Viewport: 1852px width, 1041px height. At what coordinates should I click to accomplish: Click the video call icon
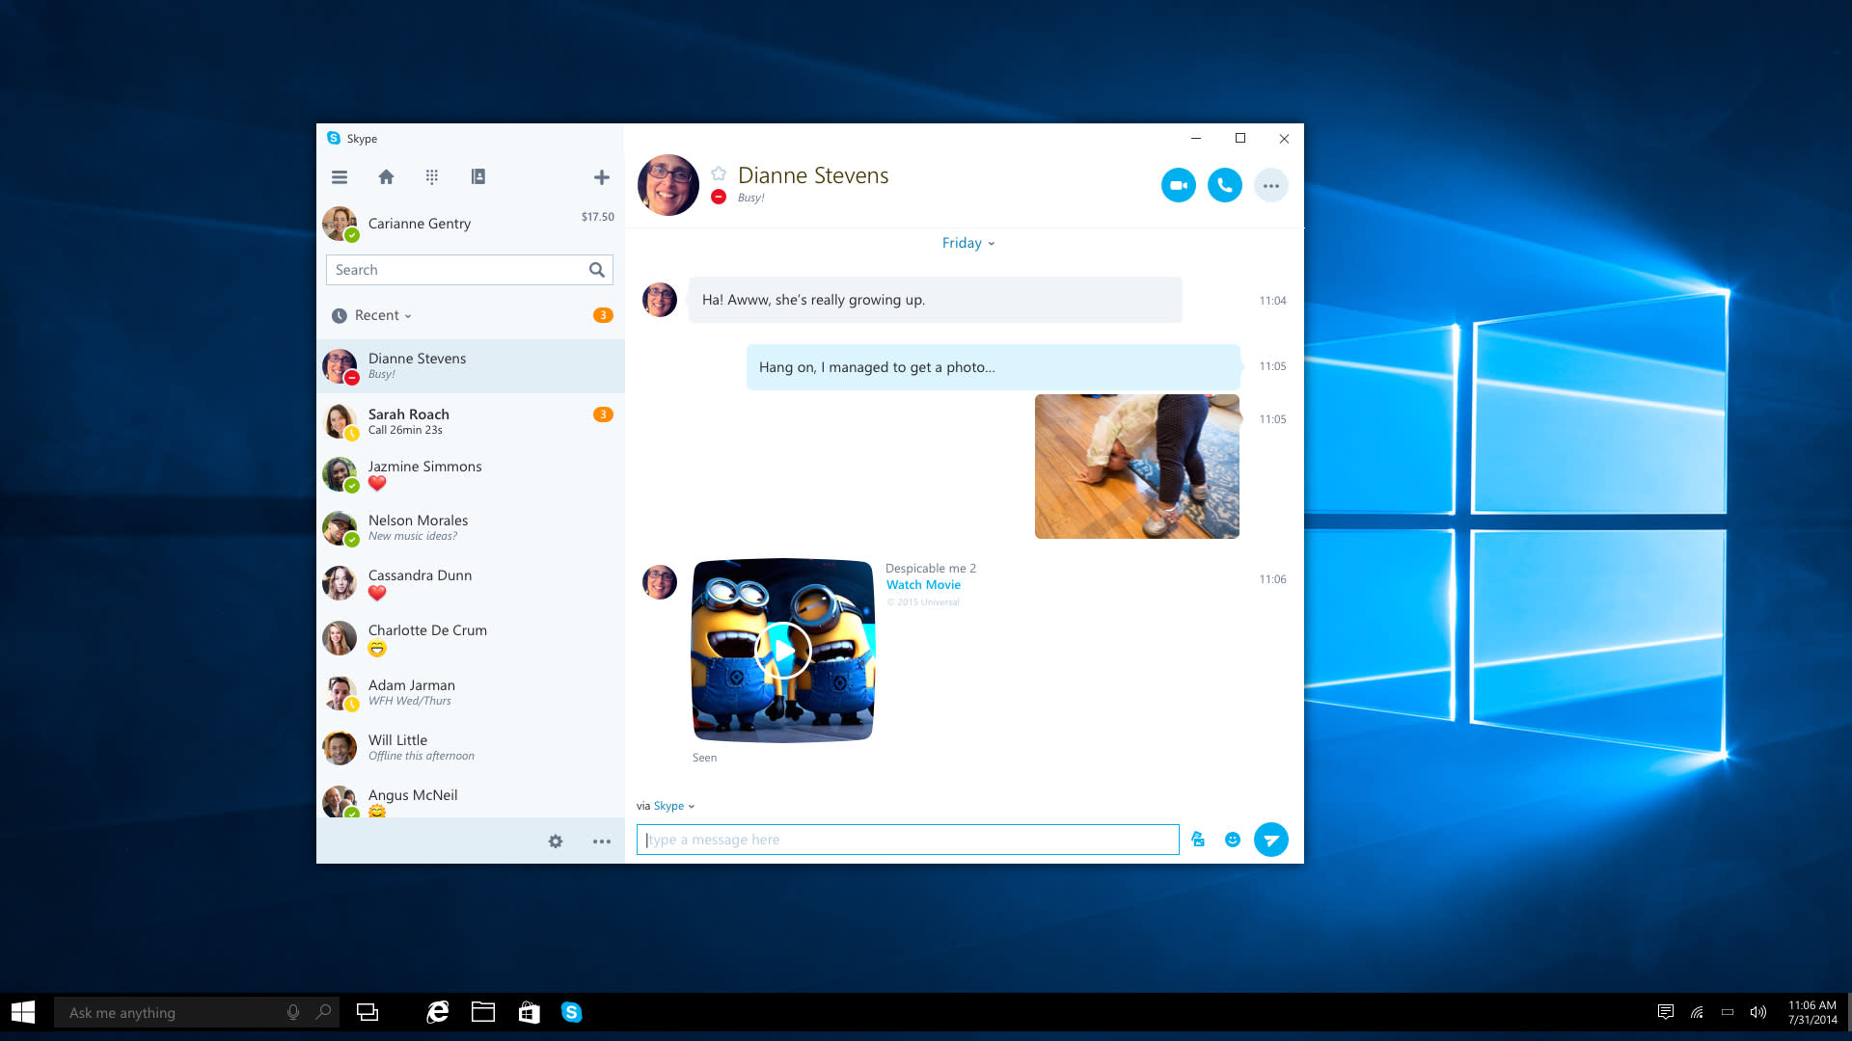click(x=1177, y=184)
